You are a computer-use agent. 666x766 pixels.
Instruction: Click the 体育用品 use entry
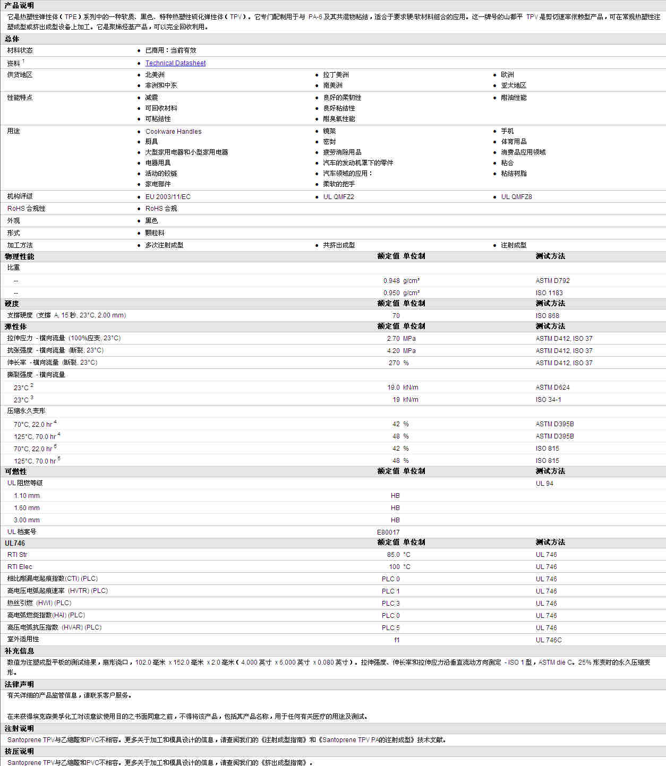point(514,142)
